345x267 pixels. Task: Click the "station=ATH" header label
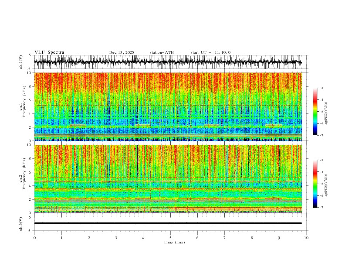point(162,52)
